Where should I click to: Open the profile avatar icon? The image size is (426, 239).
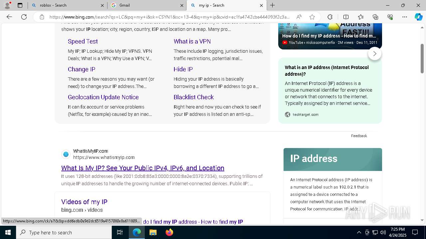click(7, 5)
